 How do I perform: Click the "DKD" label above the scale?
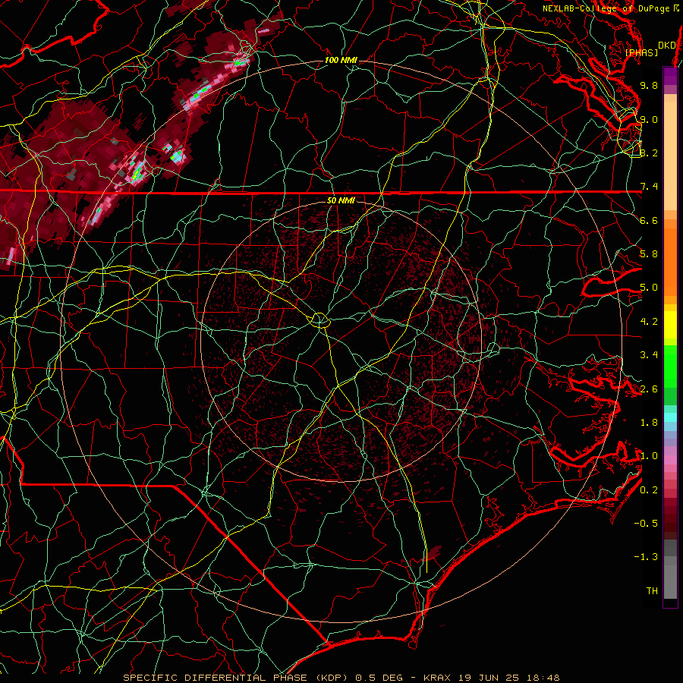pos(666,45)
